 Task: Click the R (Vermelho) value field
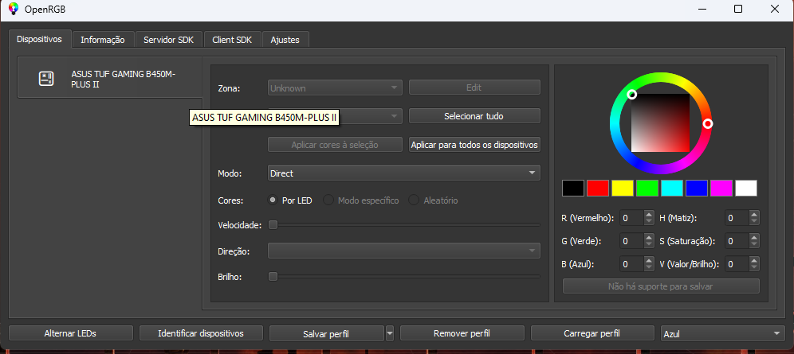click(x=631, y=218)
